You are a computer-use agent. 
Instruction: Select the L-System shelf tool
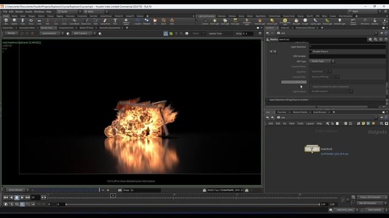click(138, 22)
